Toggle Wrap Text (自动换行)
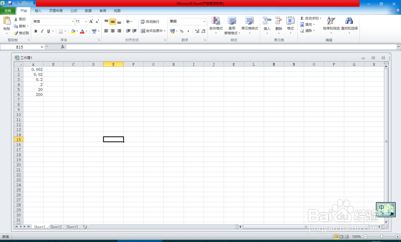Viewport: 401px width, 242px height. [x=150, y=22]
